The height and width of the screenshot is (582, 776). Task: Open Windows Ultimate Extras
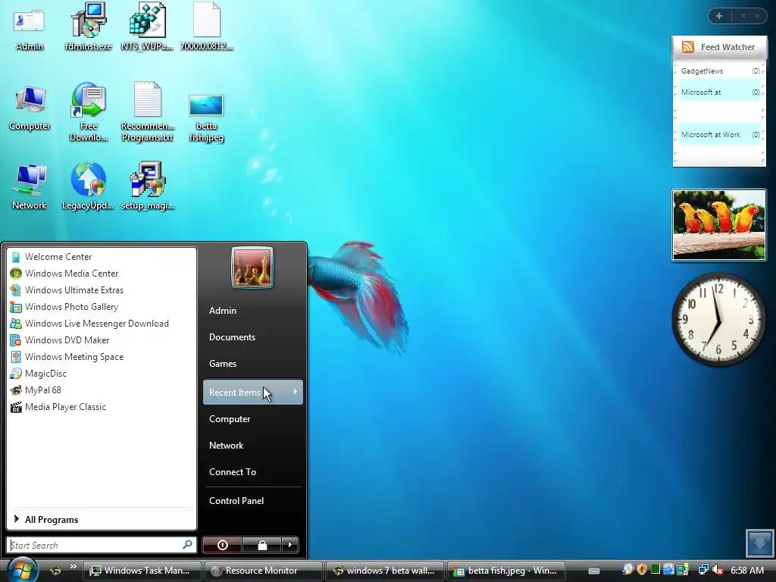102,290
